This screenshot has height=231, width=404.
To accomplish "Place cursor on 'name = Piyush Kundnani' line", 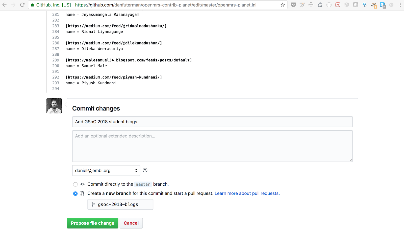I will [91, 83].
